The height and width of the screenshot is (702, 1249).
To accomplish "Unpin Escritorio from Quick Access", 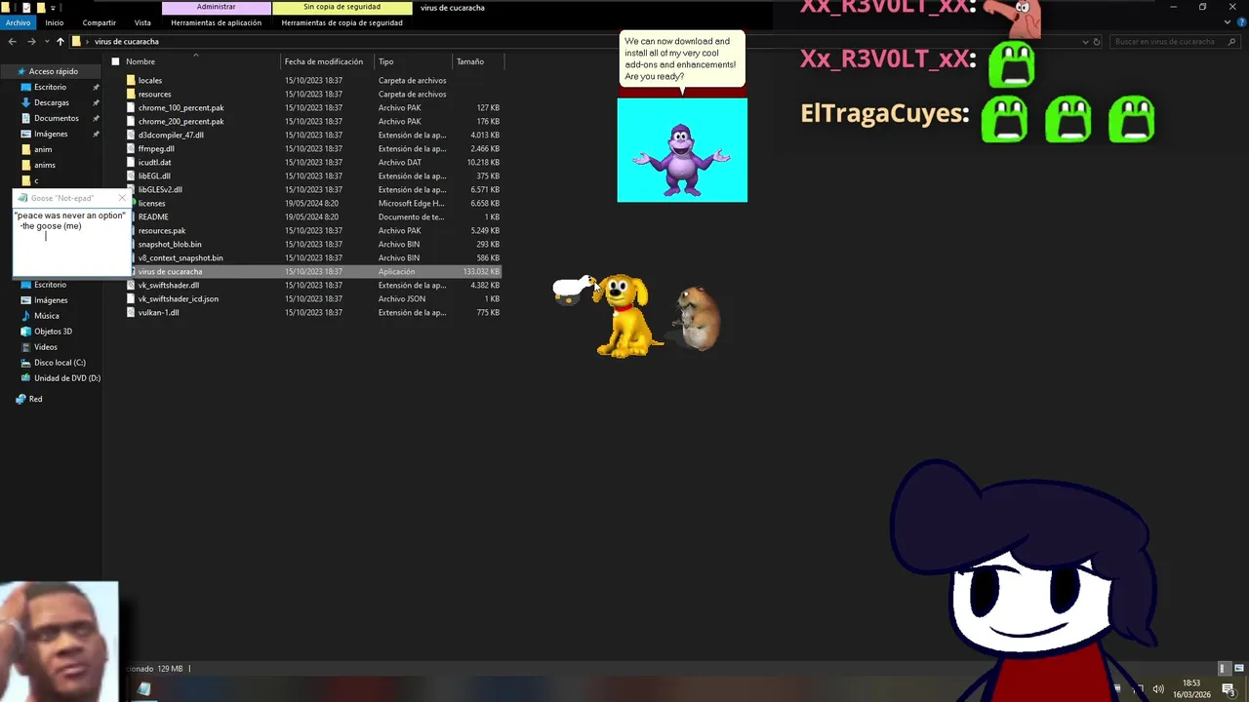I will click(x=96, y=87).
